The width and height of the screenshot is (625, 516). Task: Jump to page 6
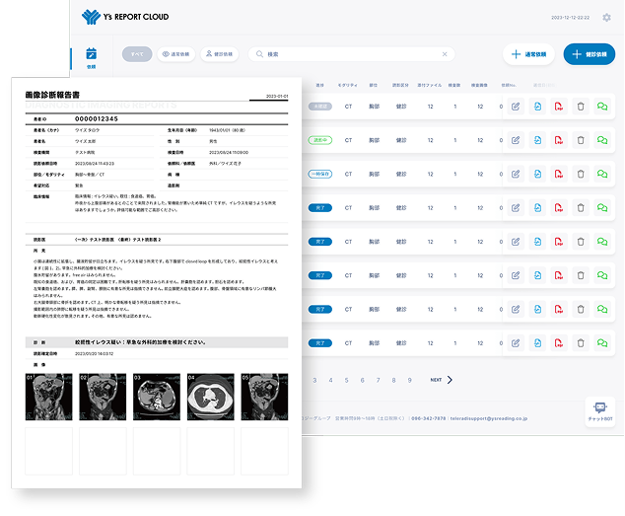[363, 380]
